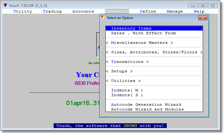Expand Utilities submenu

pyautogui.click(x=154, y=81)
